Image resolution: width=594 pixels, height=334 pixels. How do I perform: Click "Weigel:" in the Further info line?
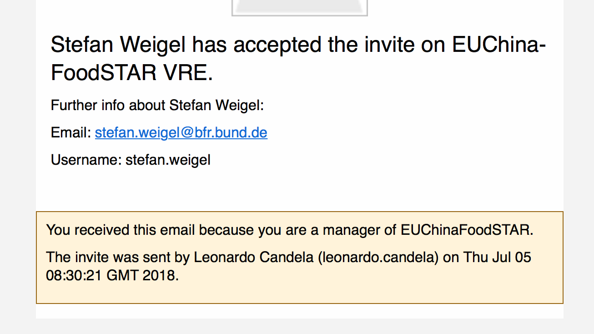tap(239, 106)
